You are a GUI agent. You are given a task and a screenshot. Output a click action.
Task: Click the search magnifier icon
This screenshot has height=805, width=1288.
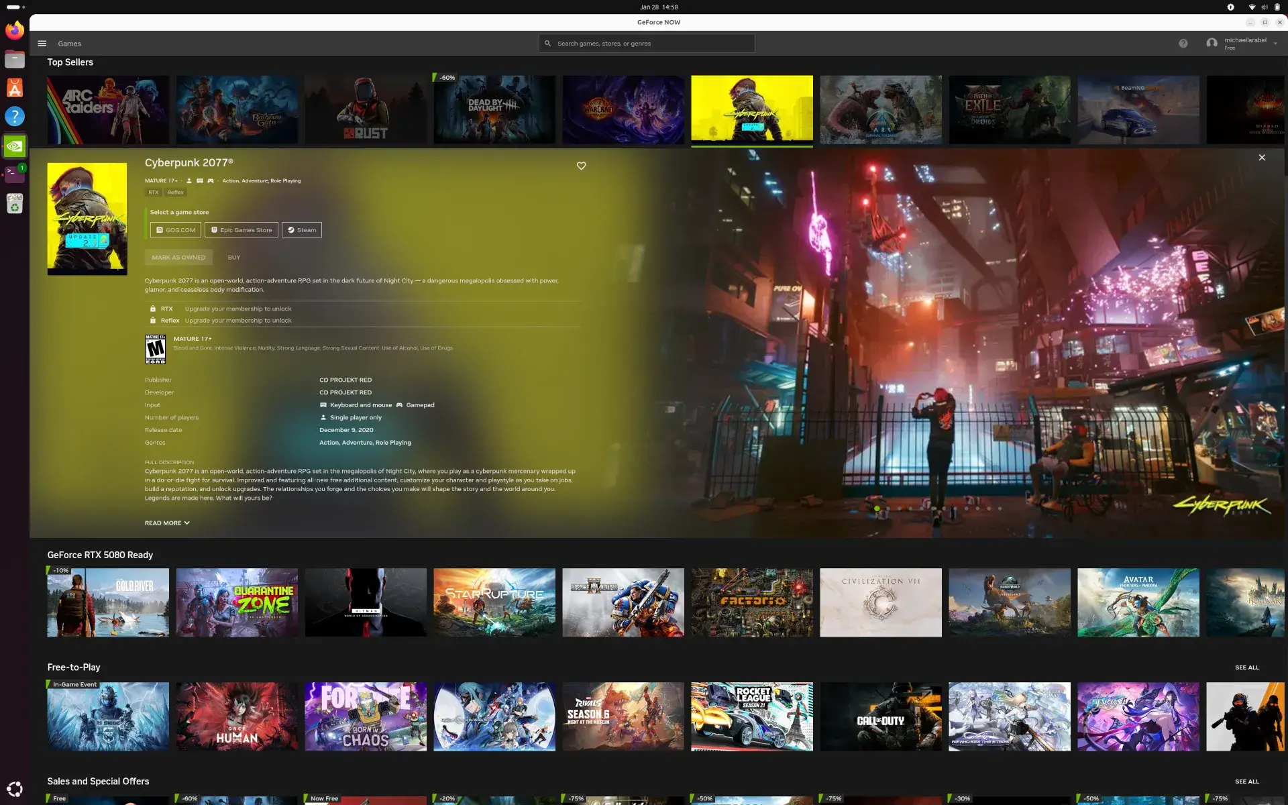547,44
